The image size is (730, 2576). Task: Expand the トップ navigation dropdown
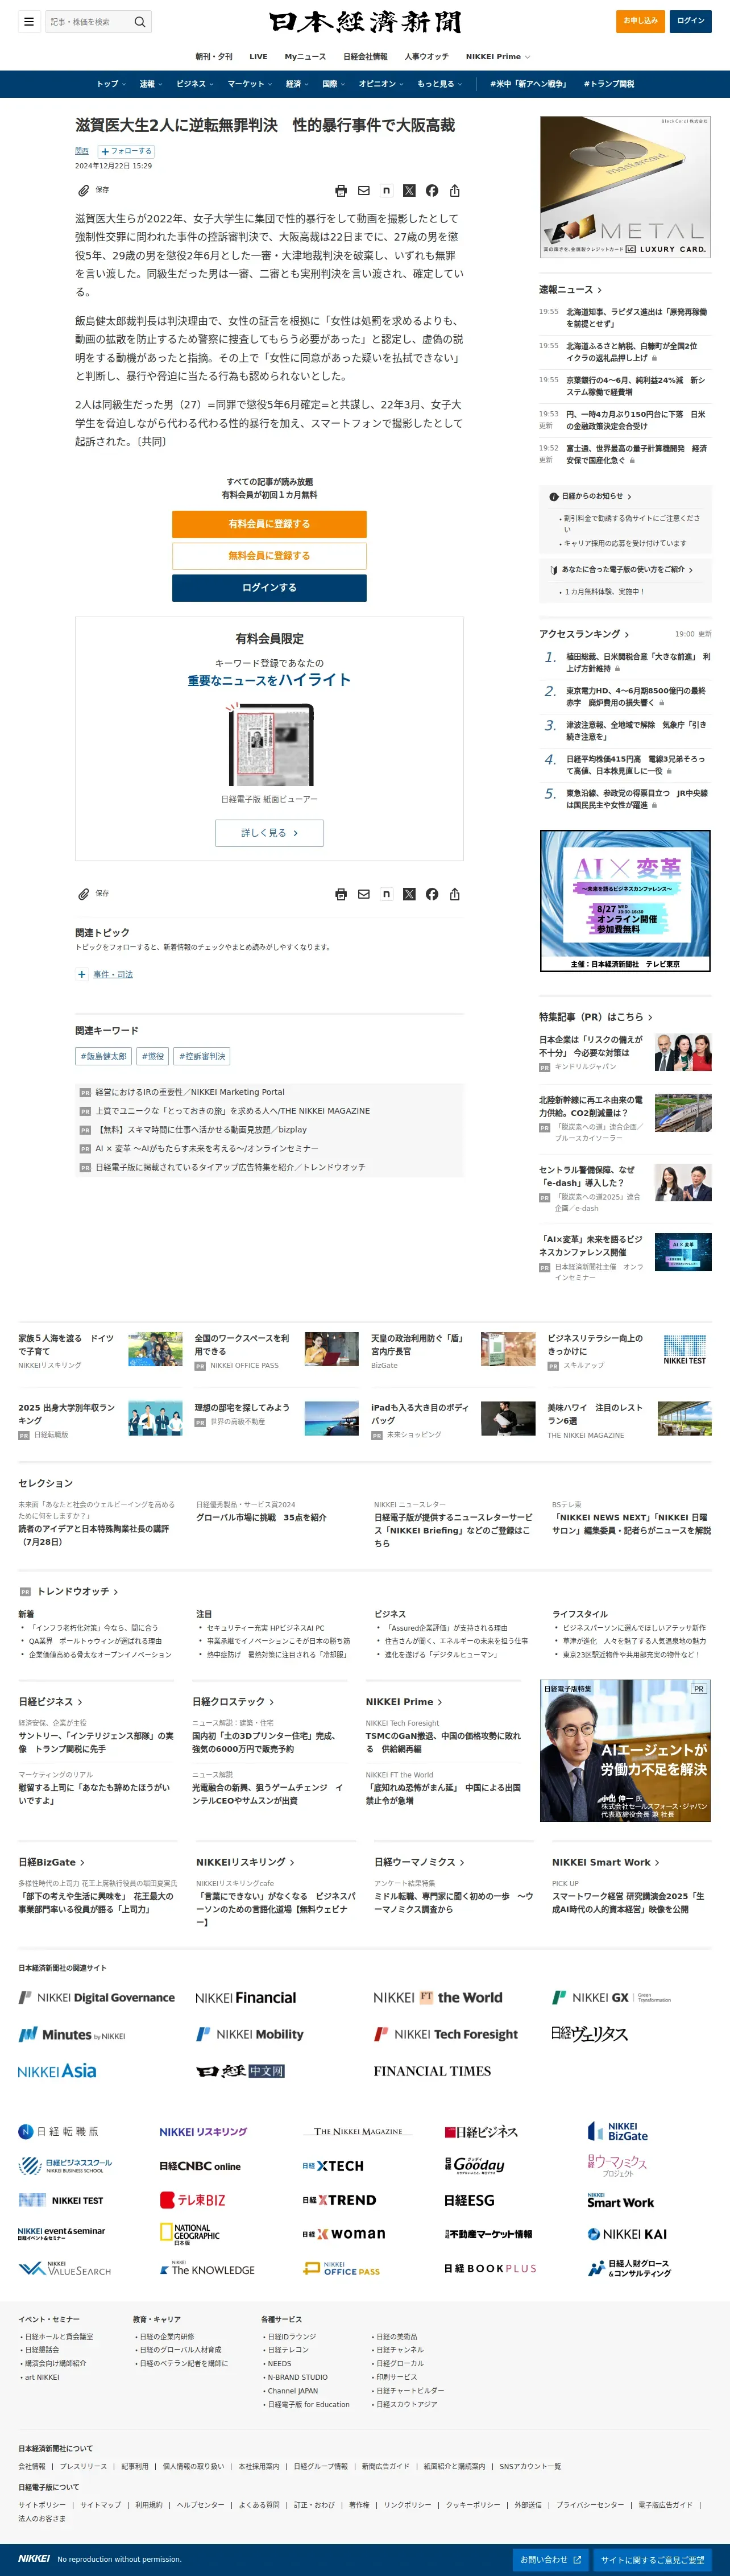pyautogui.click(x=110, y=84)
